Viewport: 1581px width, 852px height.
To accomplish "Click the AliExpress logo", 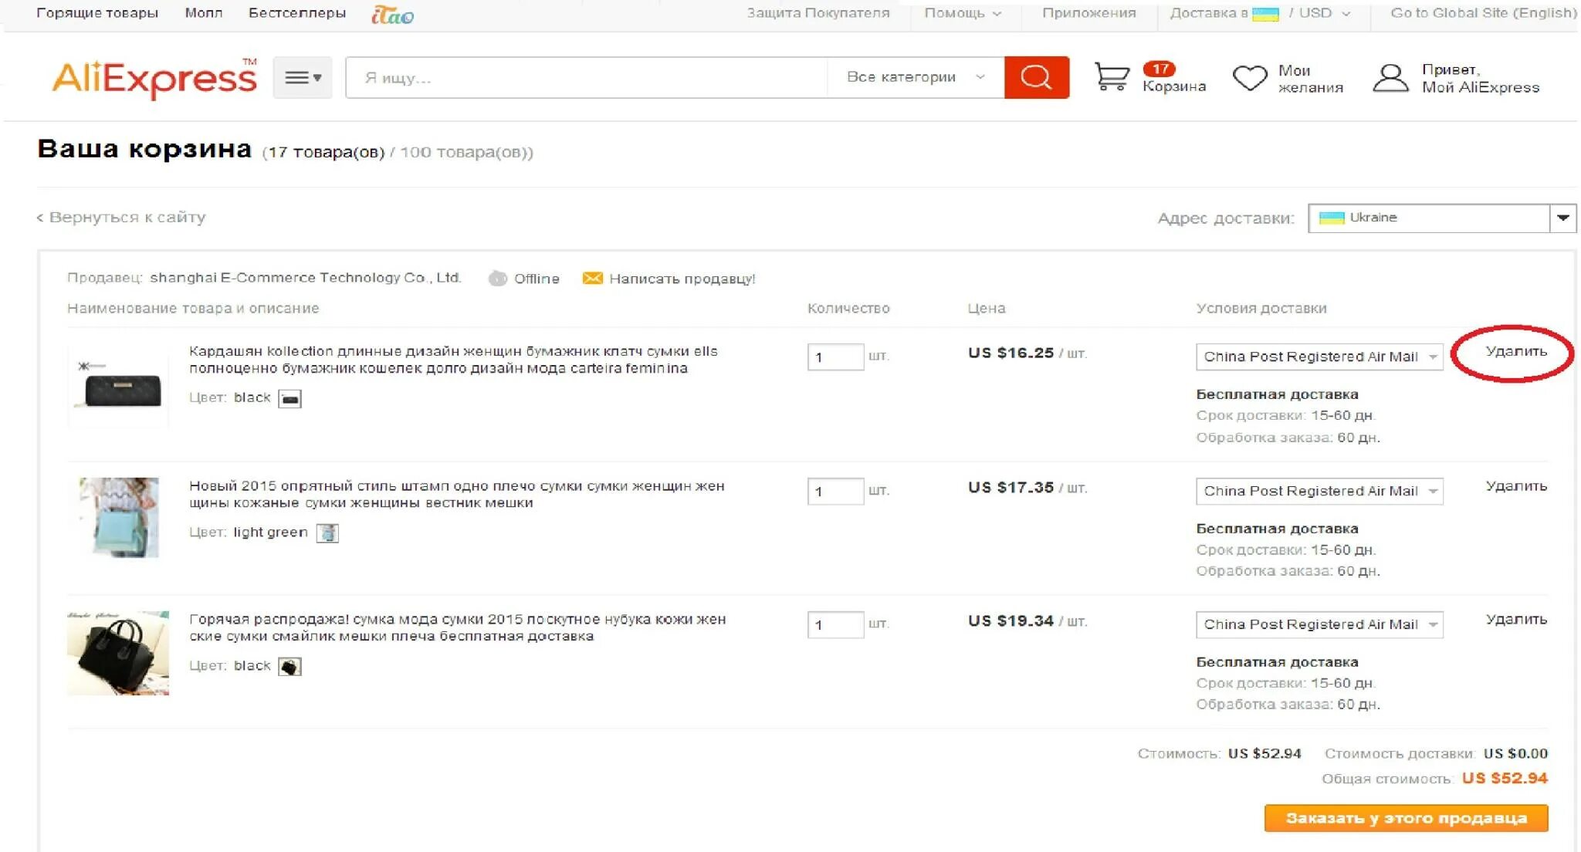I will (x=154, y=78).
